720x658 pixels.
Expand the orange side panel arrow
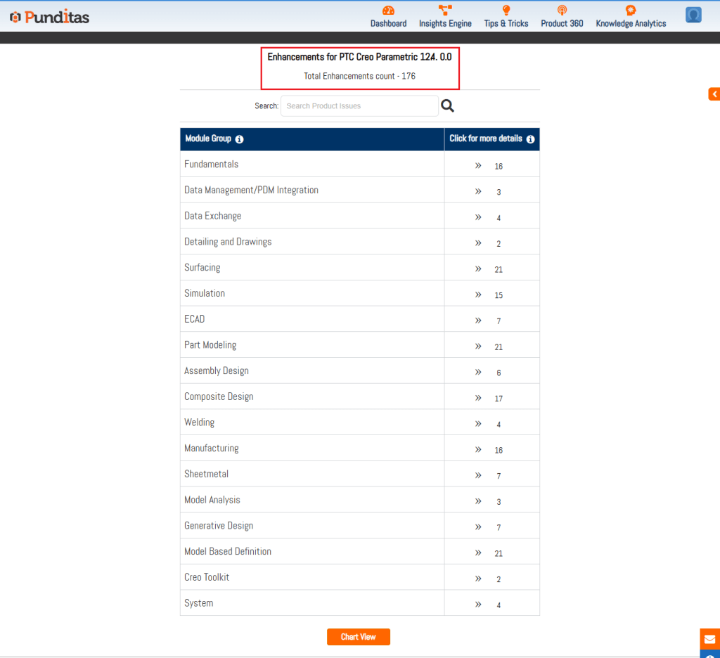pos(714,94)
